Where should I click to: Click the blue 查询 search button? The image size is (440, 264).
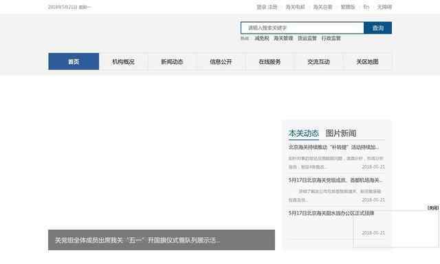(377, 27)
